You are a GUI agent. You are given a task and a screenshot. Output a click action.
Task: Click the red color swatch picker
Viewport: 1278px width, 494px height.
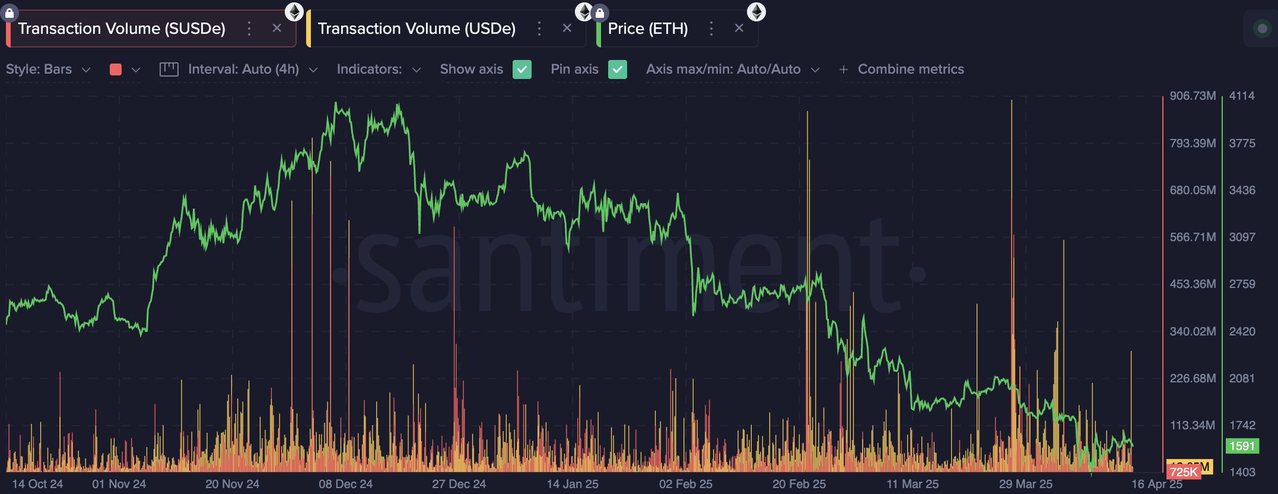[116, 69]
